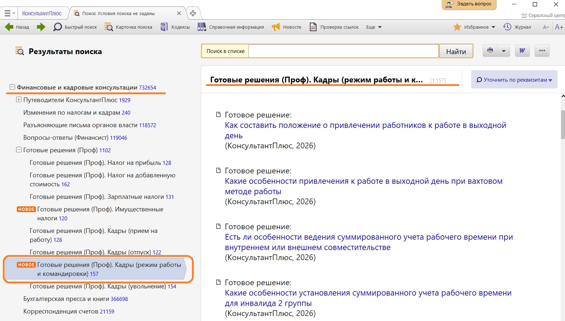Go back with the green Назад arrow
This screenshot has width=565, height=321.
tap(17, 27)
